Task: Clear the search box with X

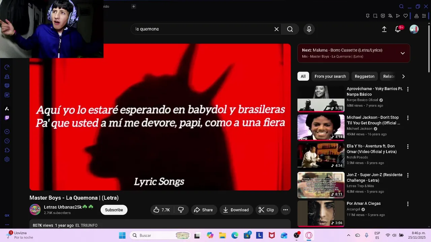Action: [276, 29]
